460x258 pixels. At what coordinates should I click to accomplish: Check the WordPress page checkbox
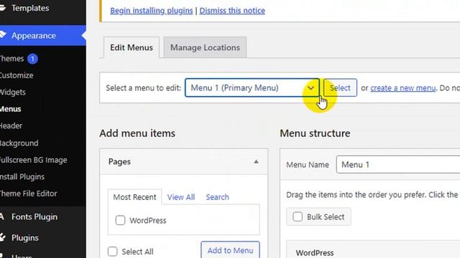click(120, 220)
